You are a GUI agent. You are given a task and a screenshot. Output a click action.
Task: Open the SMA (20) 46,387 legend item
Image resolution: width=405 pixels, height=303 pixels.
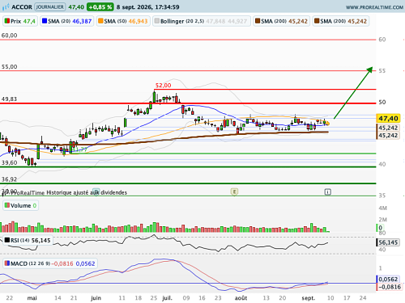(x=67, y=21)
